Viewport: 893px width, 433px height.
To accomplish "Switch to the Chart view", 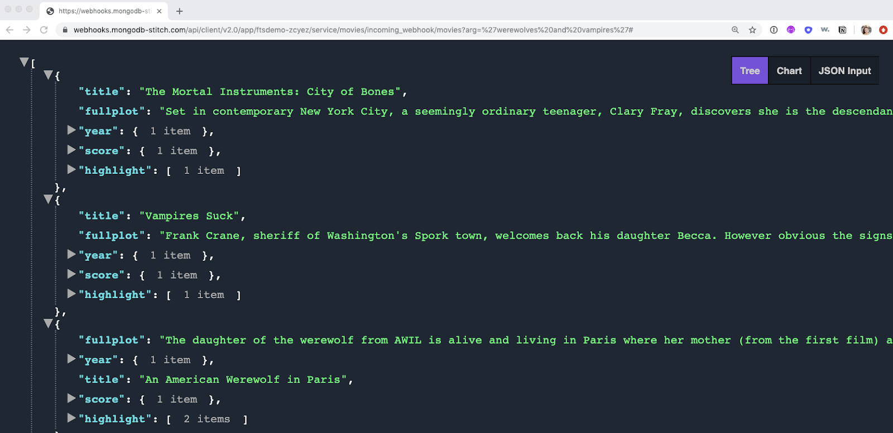I will click(789, 71).
